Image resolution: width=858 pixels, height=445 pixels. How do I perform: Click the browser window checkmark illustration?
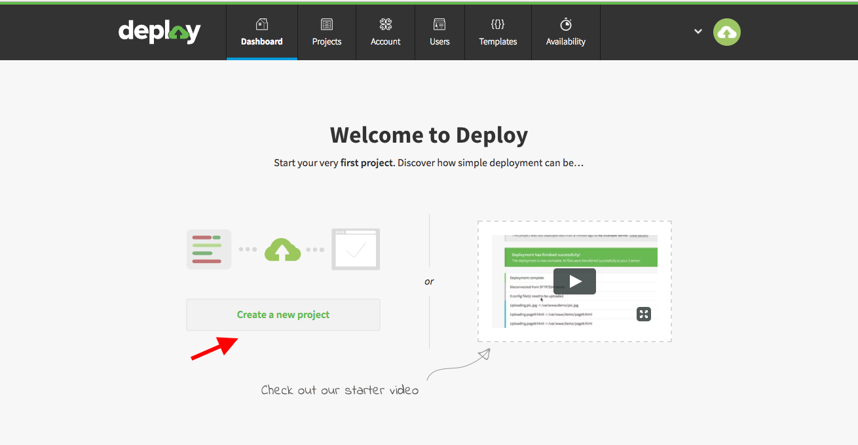pos(356,249)
